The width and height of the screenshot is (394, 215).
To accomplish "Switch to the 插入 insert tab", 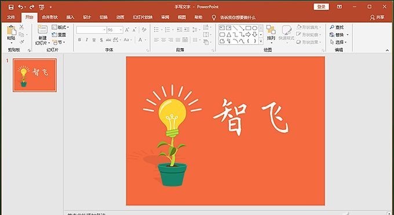I will click(x=70, y=17).
